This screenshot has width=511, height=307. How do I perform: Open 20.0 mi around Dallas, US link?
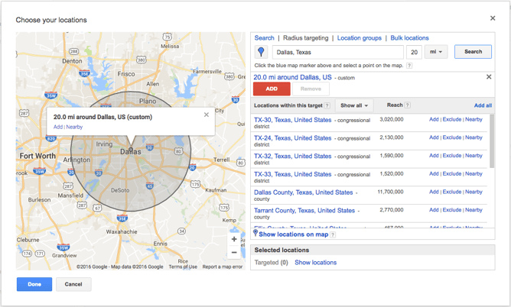[292, 77]
